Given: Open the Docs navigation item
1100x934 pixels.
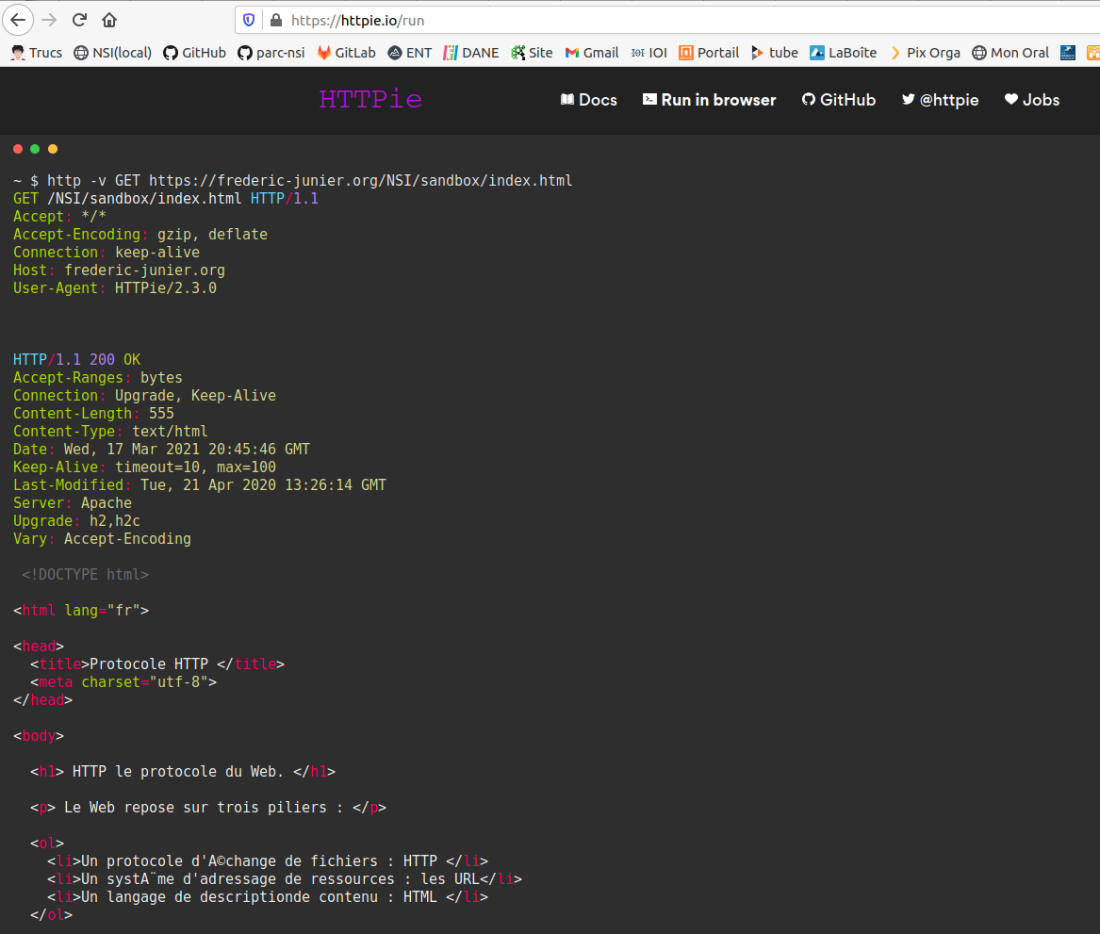Looking at the screenshot, I should [x=588, y=100].
